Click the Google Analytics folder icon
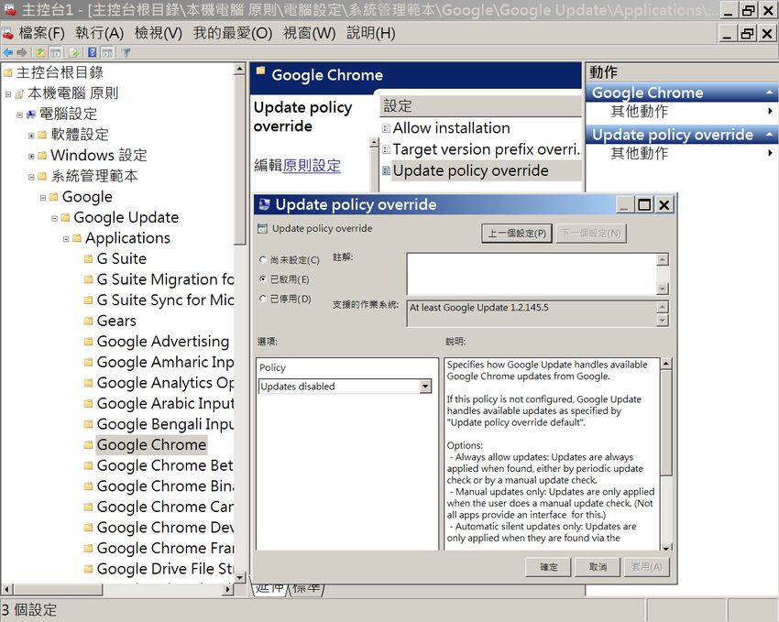Viewport: 779px width, 622px height. click(x=88, y=383)
